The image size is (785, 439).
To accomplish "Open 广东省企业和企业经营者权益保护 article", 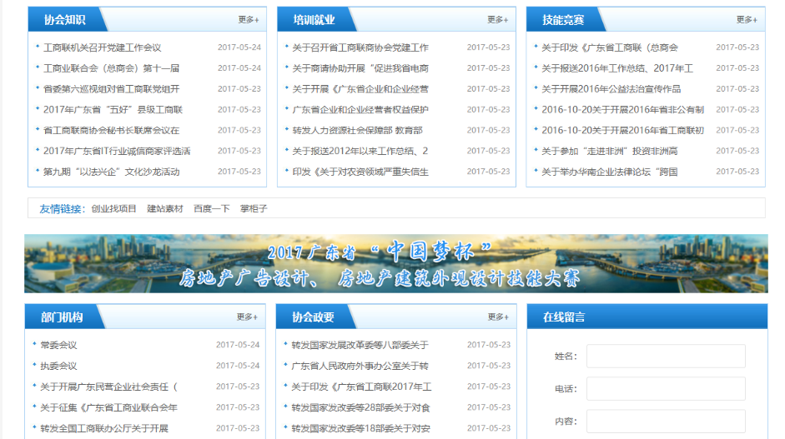I will pyautogui.click(x=360, y=109).
